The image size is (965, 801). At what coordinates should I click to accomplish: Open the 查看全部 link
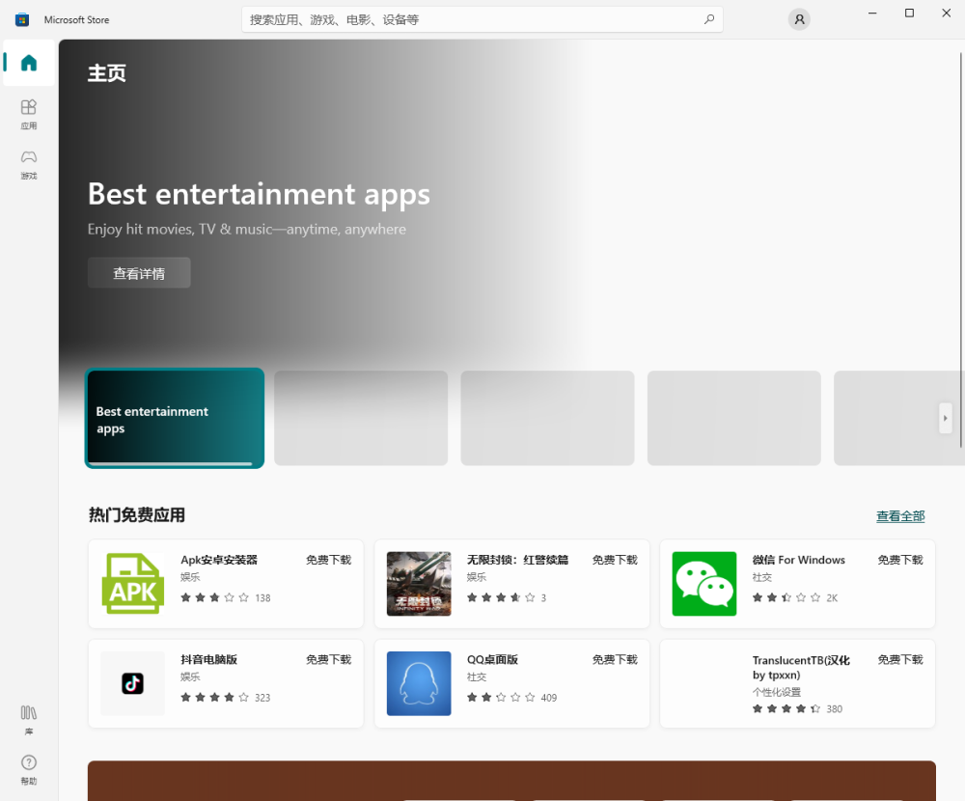pyautogui.click(x=900, y=516)
